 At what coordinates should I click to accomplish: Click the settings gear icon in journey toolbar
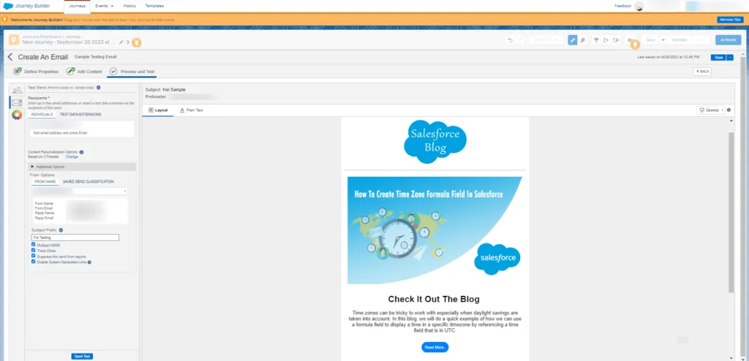coord(630,40)
